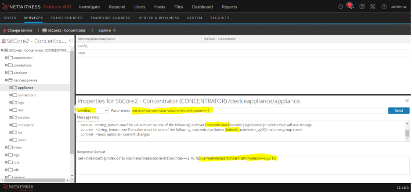Open the Respond menu
412x192 pixels.
point(117,7)
